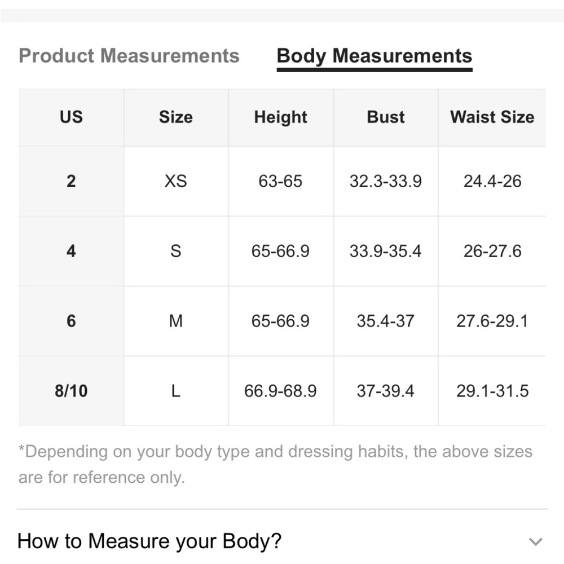Expand the How to Measure your Body chevron

536,541
